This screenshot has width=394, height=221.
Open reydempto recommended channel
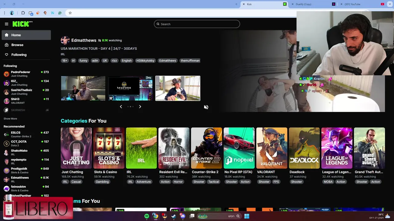tap(26, 161)
